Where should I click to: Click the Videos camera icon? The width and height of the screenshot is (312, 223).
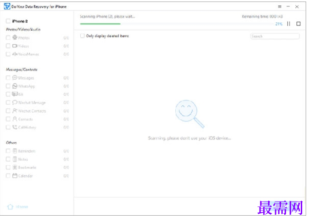tap(15, 46)
